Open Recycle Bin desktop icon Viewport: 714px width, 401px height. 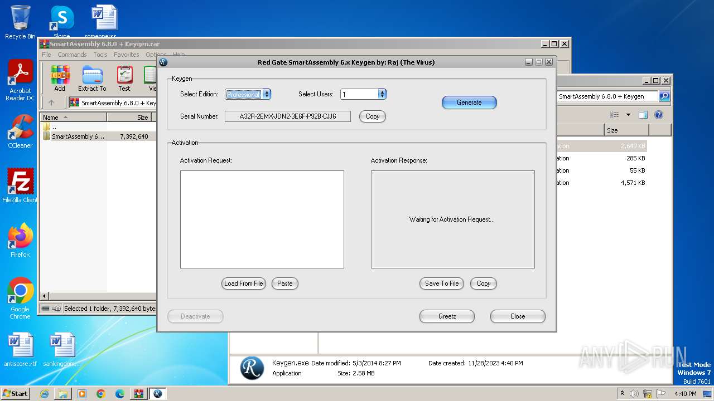point(20,22)
